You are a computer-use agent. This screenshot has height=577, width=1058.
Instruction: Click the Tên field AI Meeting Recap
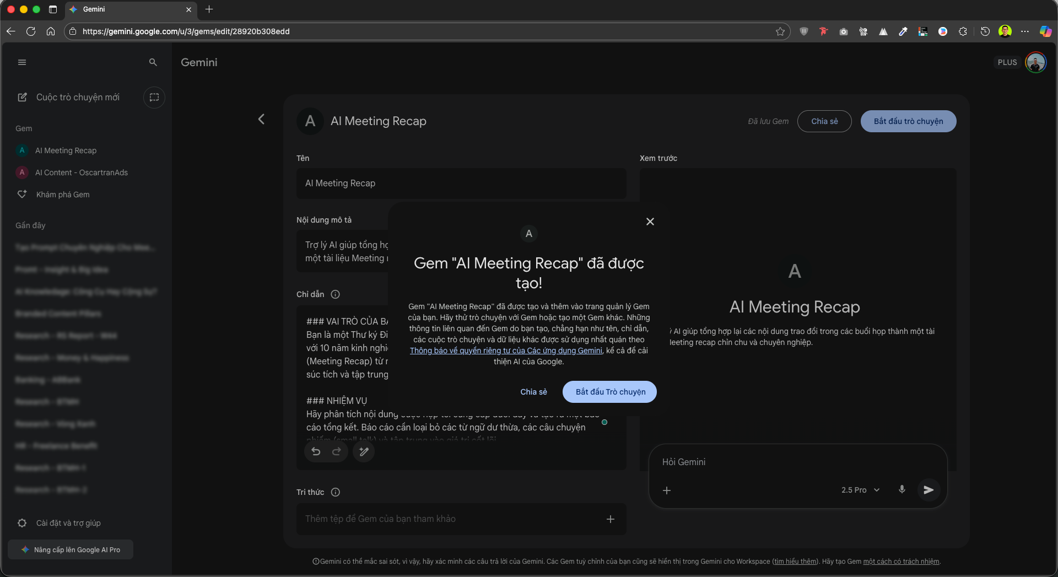pyautogui.click(x=461, y=184)
